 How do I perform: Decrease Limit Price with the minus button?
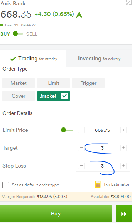pos(81,130)
